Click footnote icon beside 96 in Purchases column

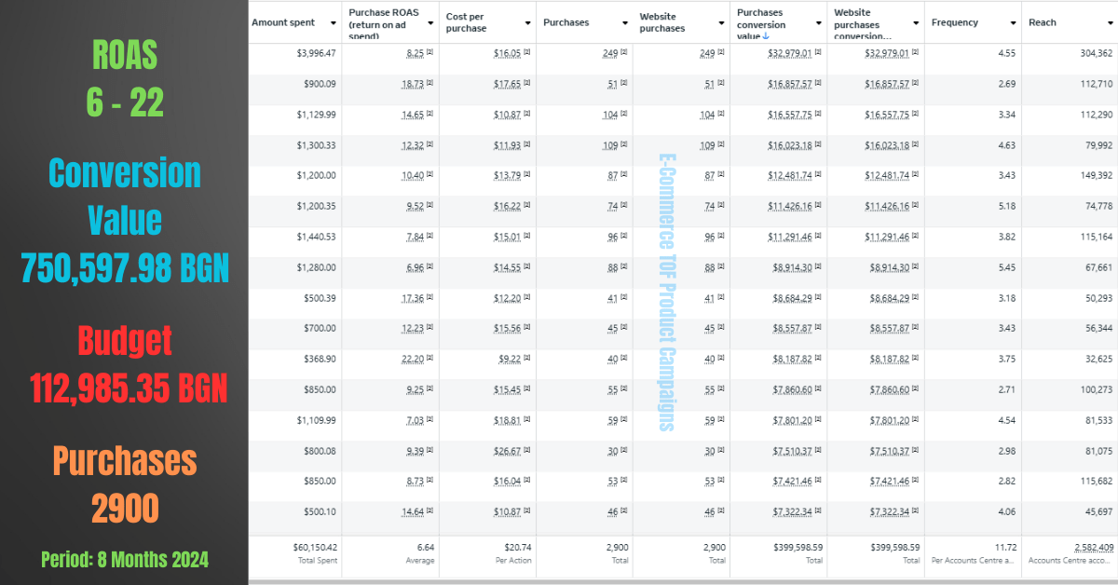[x=624, y=237]
